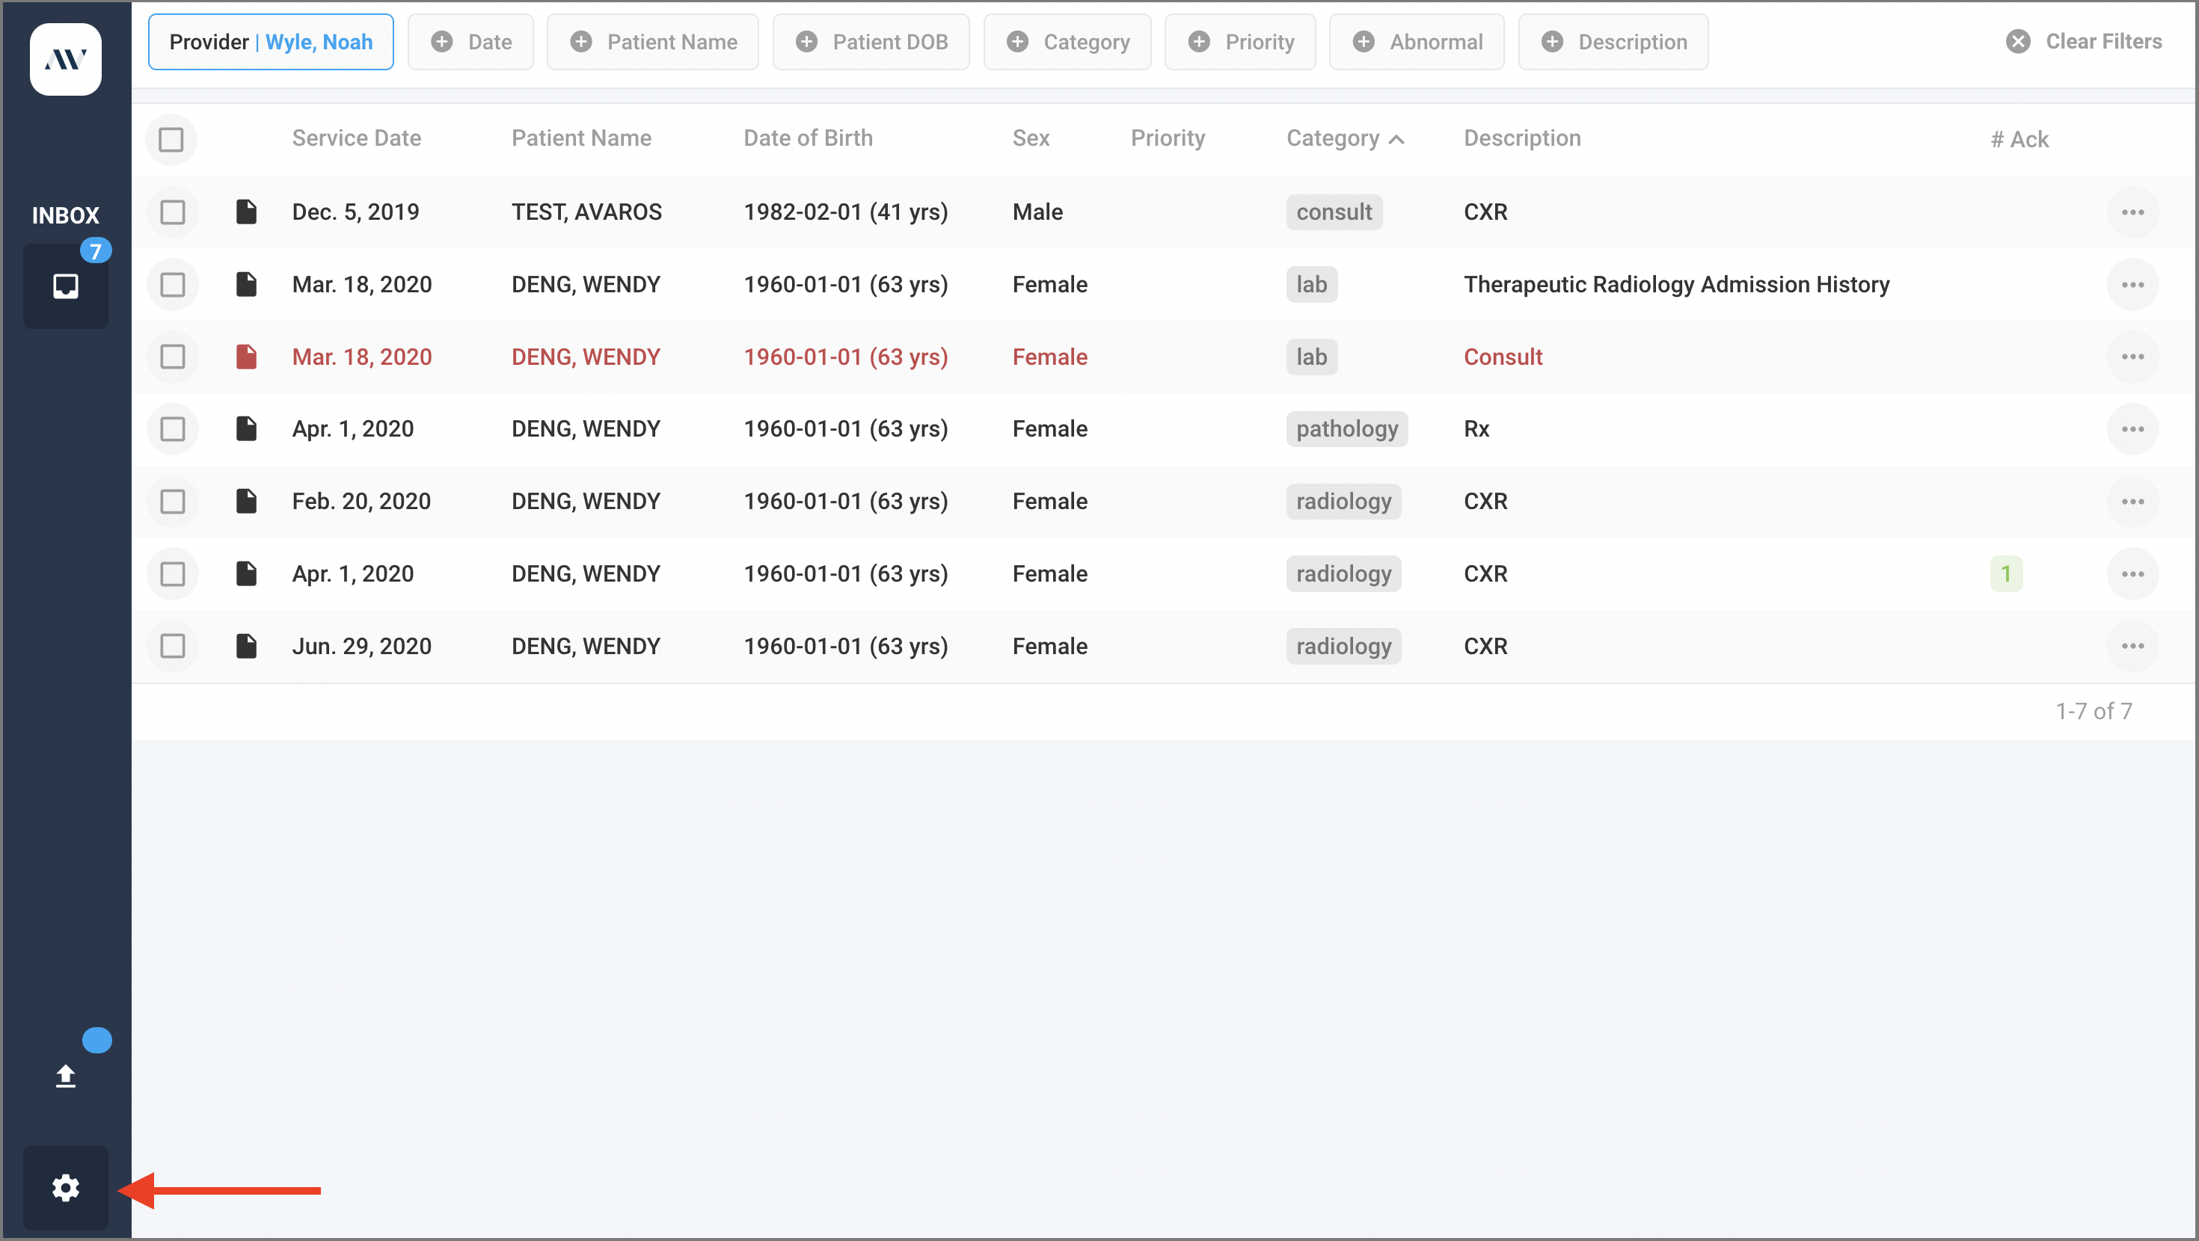Image resolution: width=2199 pixels, height=1241 pixels.
Task: Add a Patient DOB filter chip
Action: 871,41
